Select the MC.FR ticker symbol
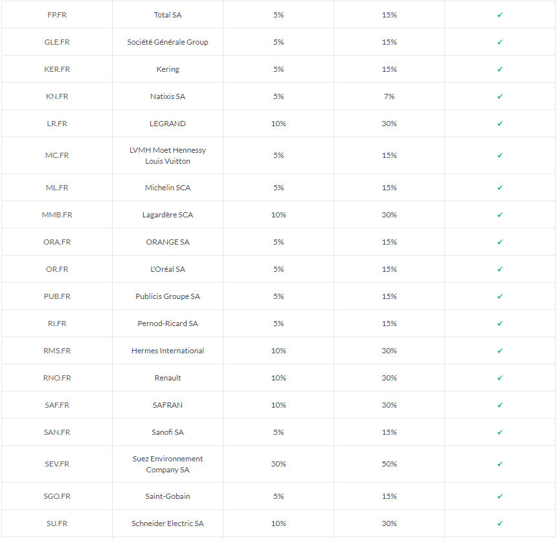The width and height of the screenshot is (557, 539). tap(57, 155)
